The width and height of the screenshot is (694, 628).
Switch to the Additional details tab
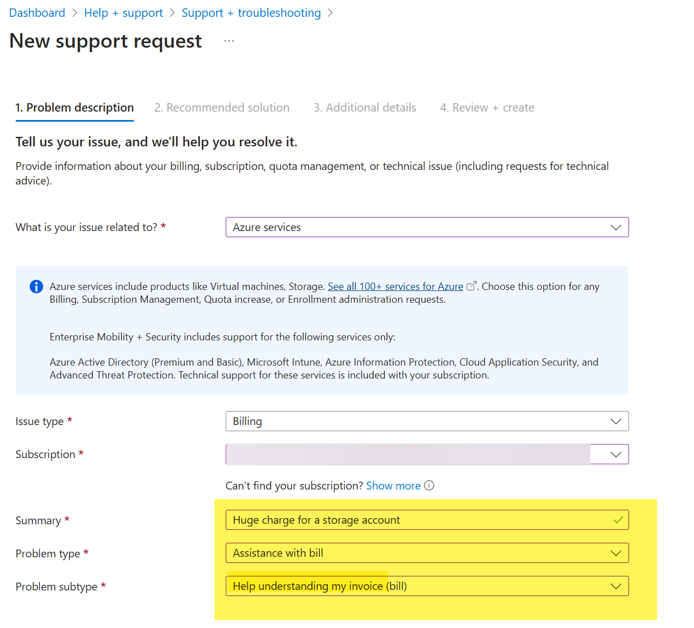click(365, 108)
